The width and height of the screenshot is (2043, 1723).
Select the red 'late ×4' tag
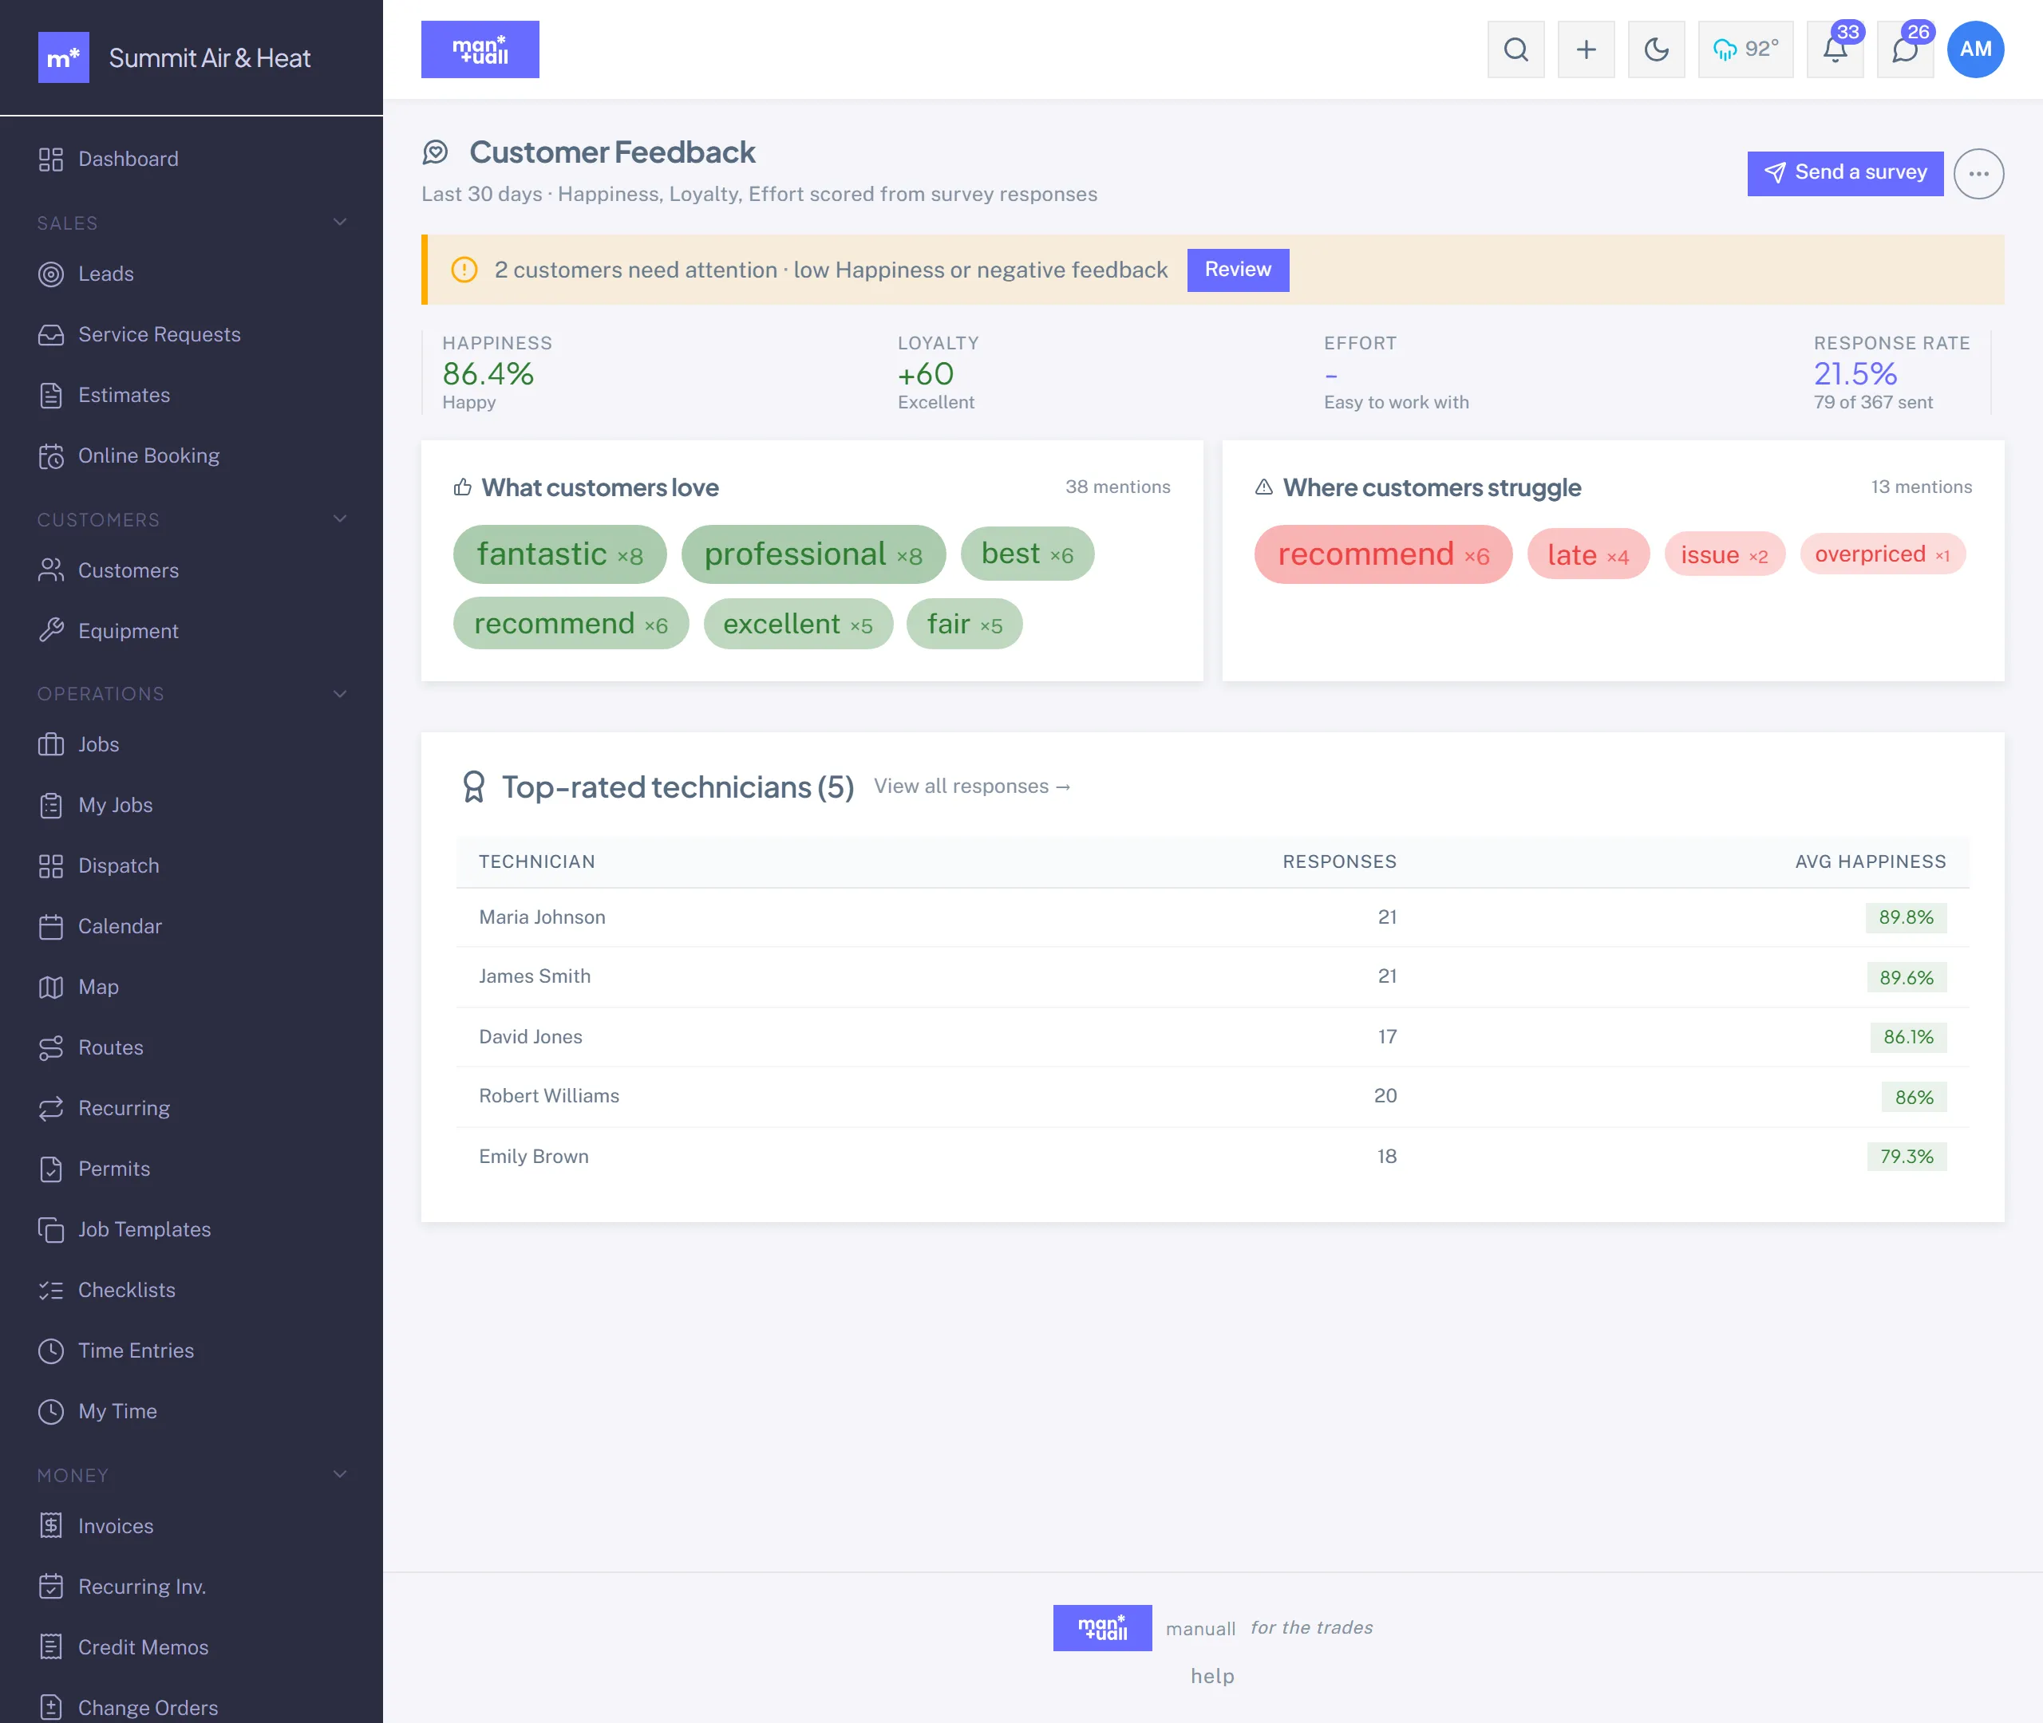(x=1587, y=555)
